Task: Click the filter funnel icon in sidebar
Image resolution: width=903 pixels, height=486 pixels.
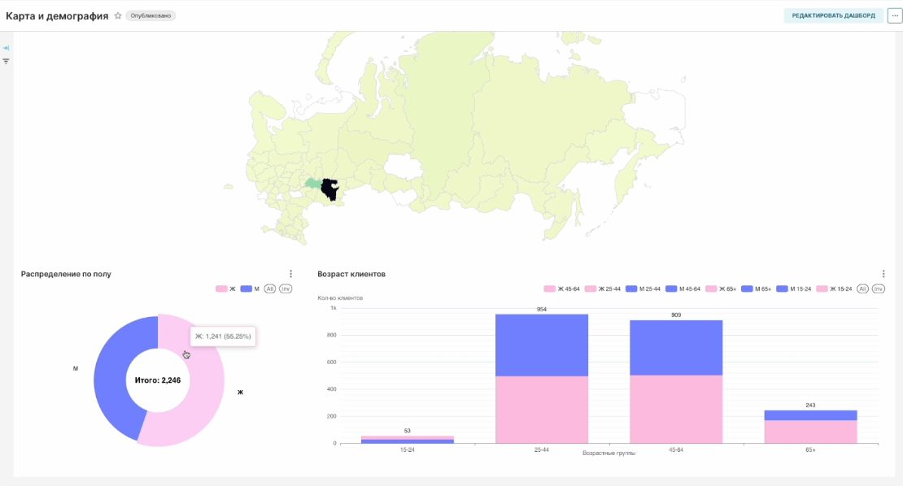Action: (6, 61)
